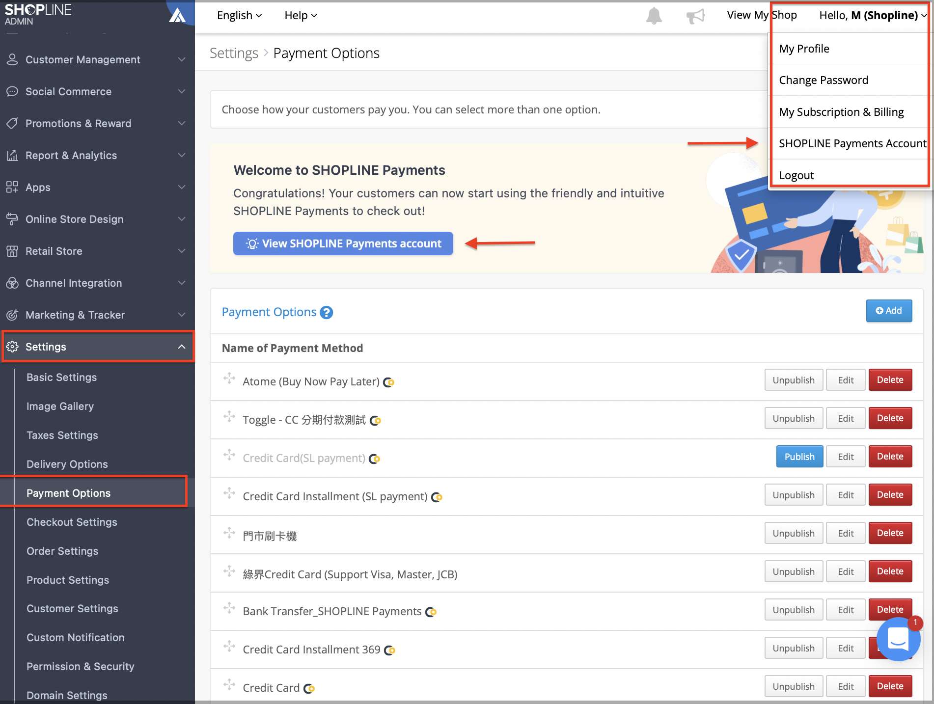
Task: Publish Credit Card(SL payment) method
Action: (799, 457)
